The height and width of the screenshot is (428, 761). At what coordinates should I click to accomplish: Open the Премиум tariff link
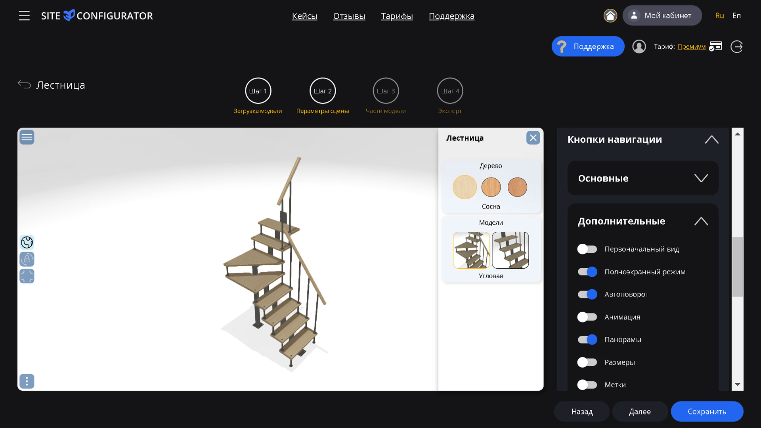691,47
